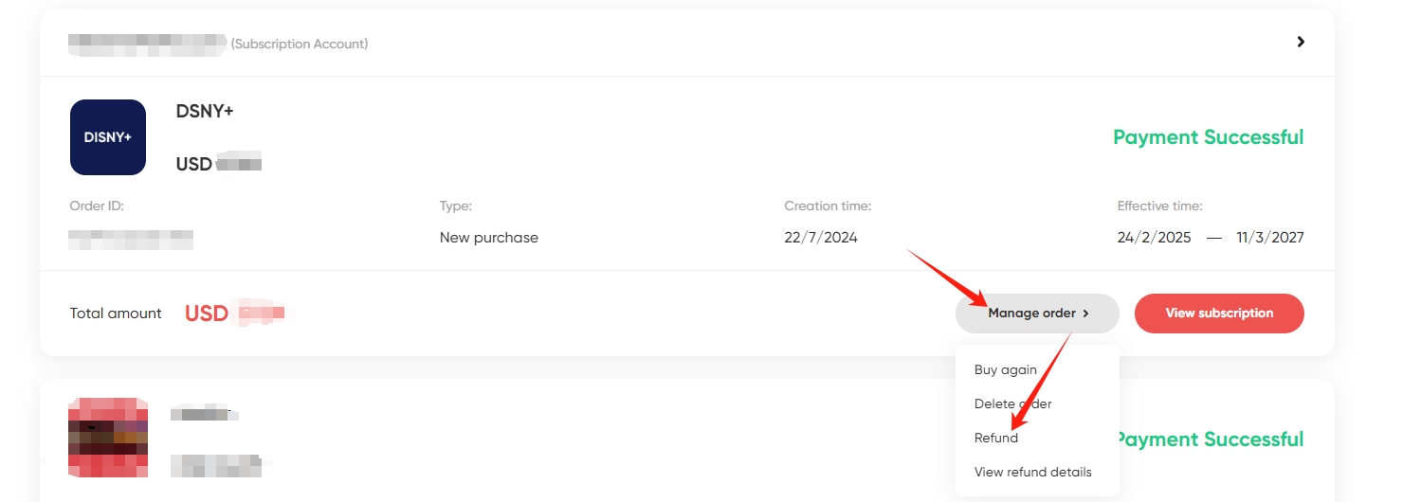Click the DSNY+ app logo icon
Screen dimensions: 1421x502
(x=108, y=137)
